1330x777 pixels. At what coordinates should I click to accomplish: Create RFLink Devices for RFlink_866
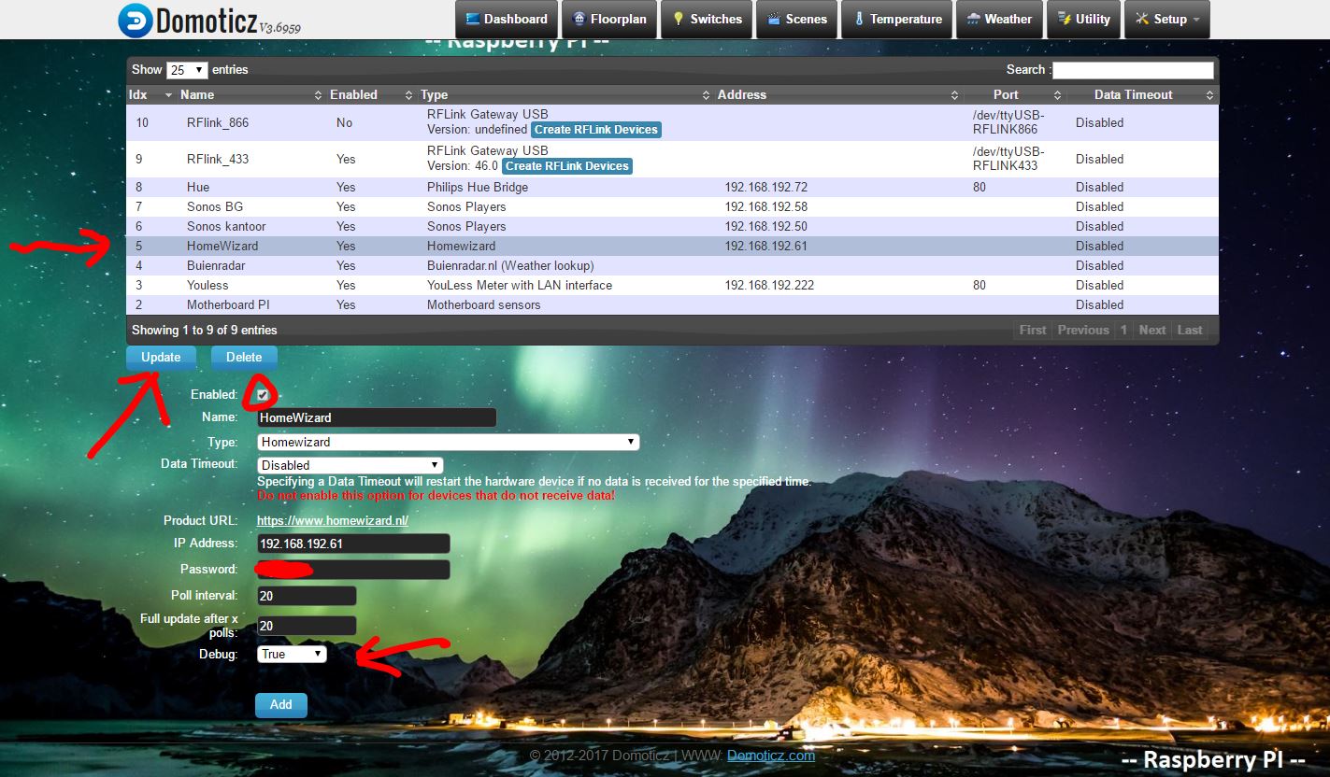pos(596,130)
